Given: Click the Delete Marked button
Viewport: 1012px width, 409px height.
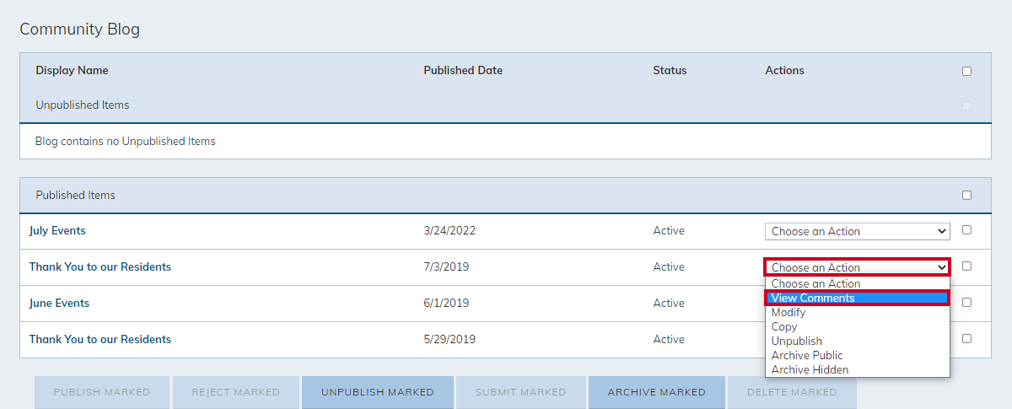Looking at the screenshot, I should click(792, 392).
